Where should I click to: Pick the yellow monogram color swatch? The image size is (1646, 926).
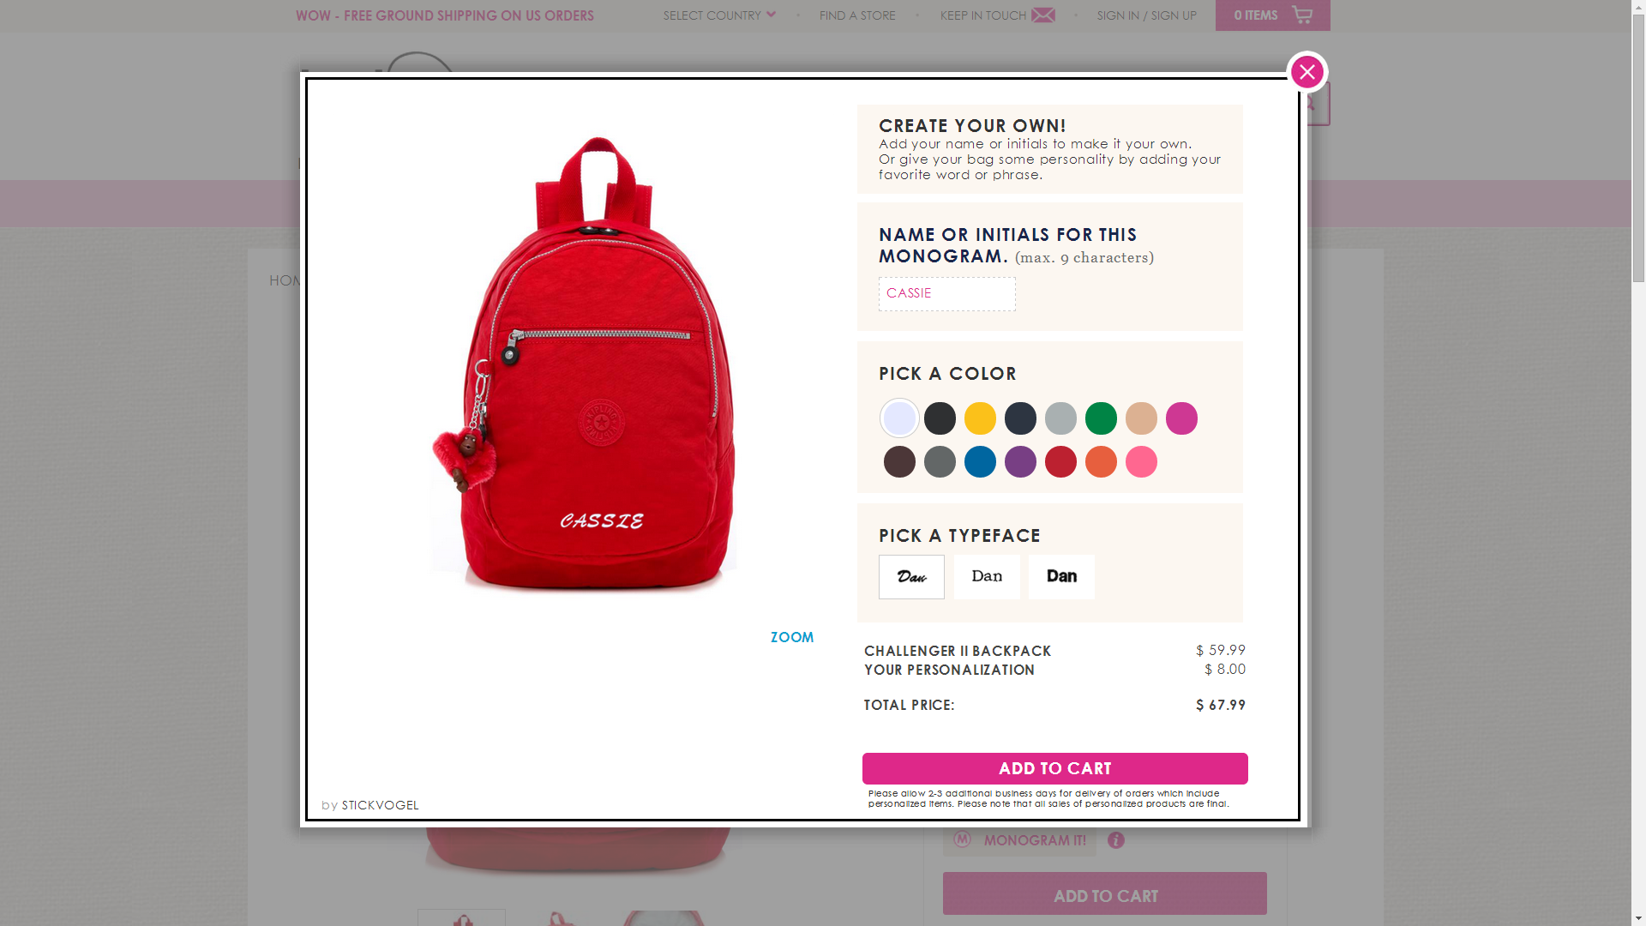[x=980, y=418]
